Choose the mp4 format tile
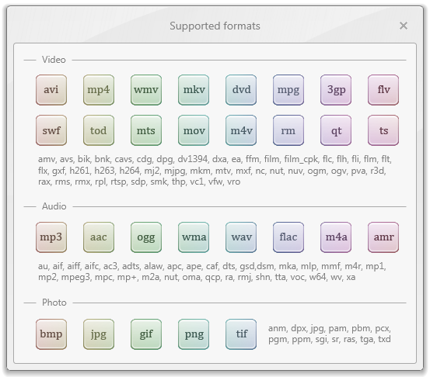 pyautogui.click(x=99, y=90)
